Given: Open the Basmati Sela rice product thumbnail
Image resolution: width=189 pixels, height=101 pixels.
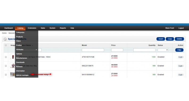Looking at the screenshot, I should 13,66.
